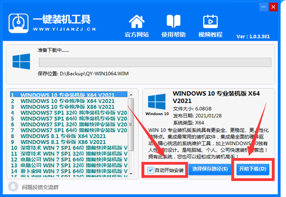Select item 14 萝卜家园 WIN 7 SP1 64位
286x197 pixels.
coord(69,171)
